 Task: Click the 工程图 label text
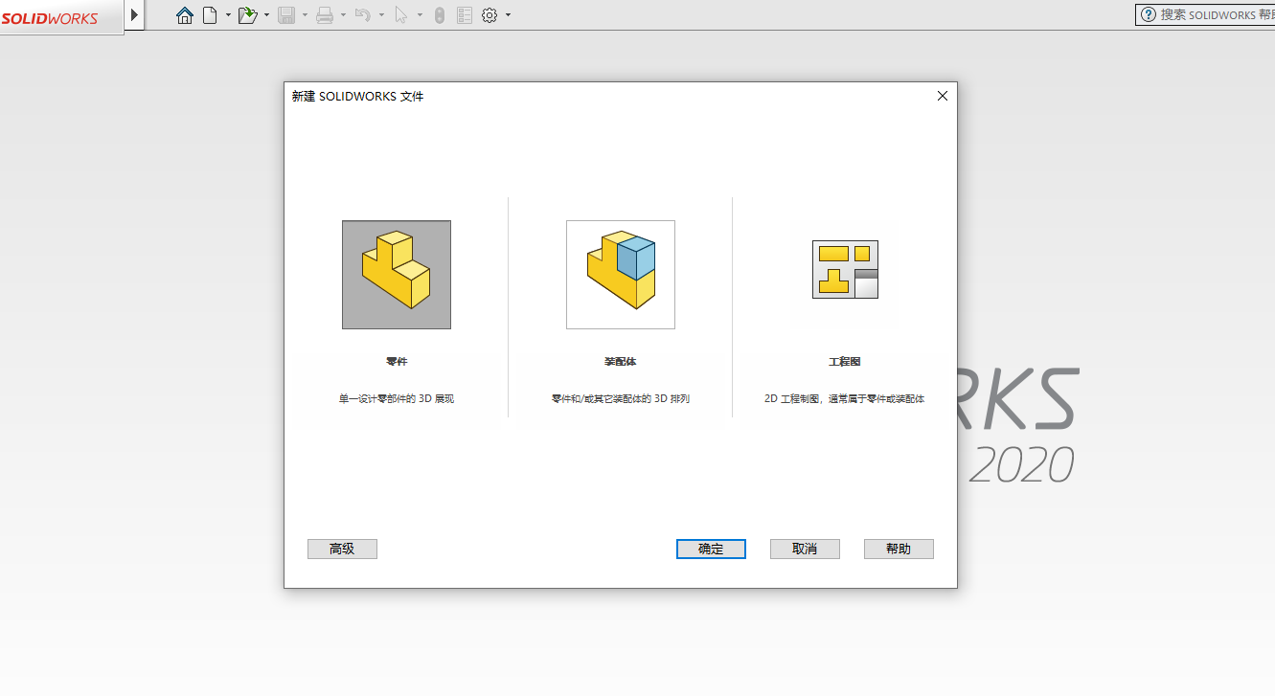pyautogui.click(x=845, y=362)
